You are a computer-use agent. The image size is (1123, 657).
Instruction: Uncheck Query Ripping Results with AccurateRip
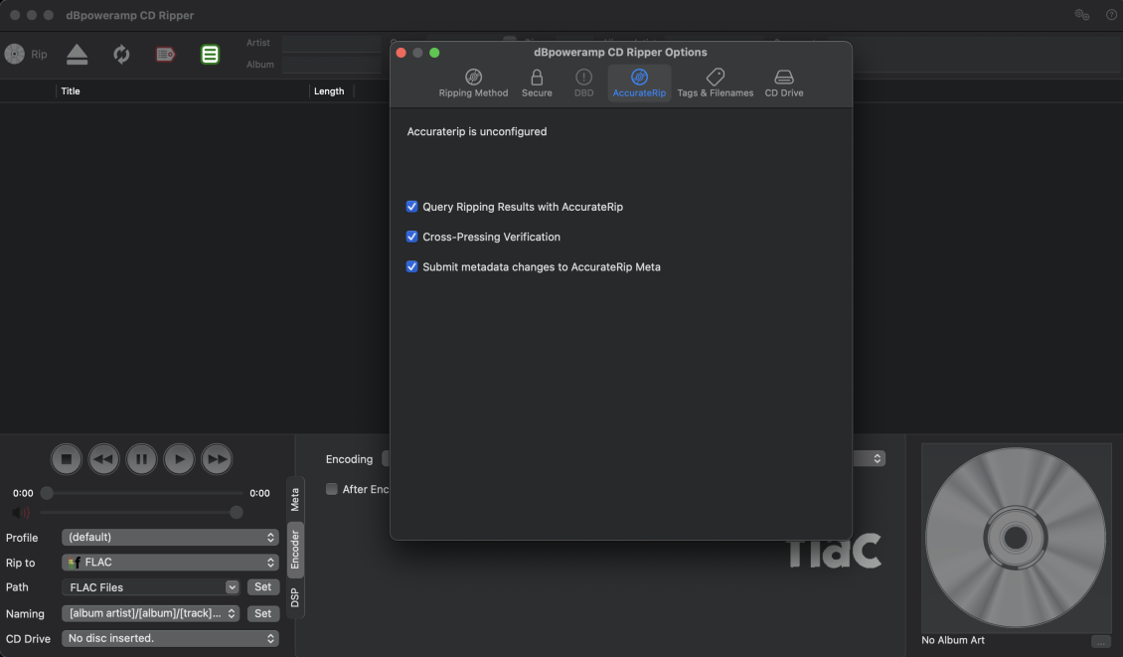point(412,207)
